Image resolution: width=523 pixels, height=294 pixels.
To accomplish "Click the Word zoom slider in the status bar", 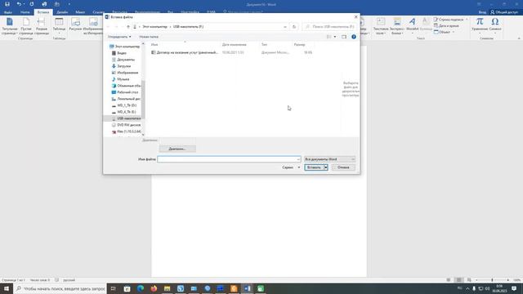I will click(492, 280).
